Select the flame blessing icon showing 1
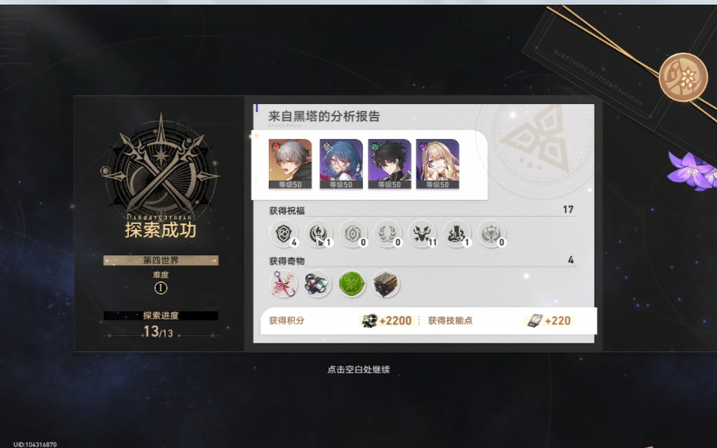717x448 pixels. coord(318,233)
